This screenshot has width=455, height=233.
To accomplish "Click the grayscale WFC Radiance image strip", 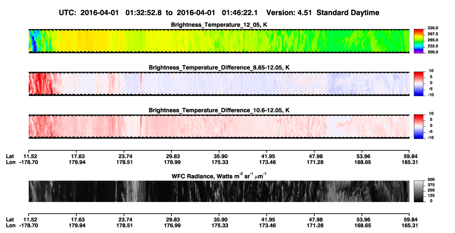I will click(219, 191).
